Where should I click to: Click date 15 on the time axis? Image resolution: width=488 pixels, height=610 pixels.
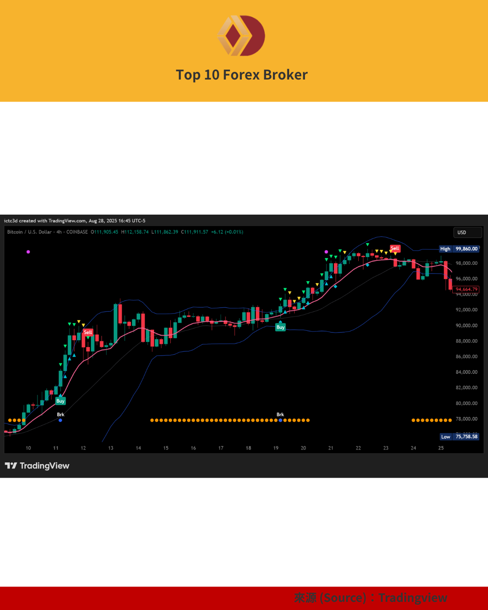pos(166,448)
